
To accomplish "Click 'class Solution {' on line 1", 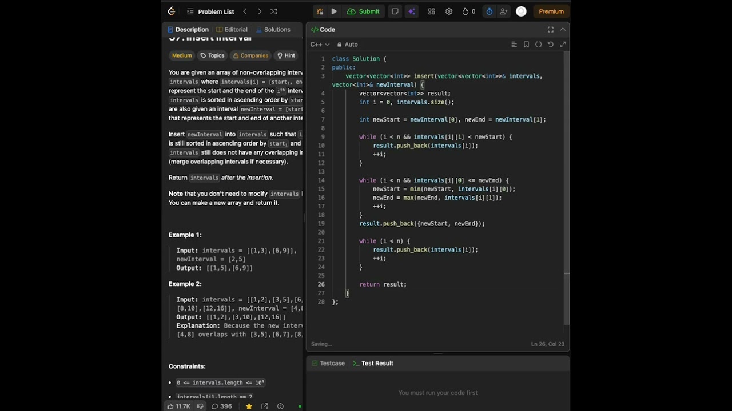I will (359, 59).
